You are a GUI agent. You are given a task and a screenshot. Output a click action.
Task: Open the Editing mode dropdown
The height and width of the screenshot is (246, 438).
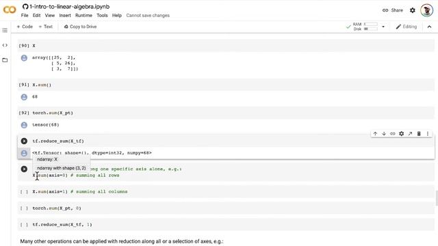[407, 27]
